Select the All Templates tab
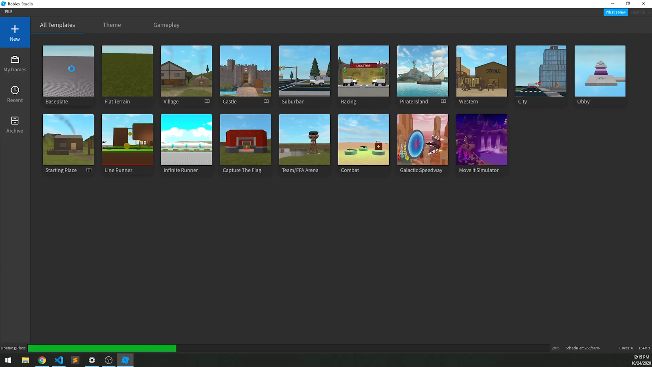The height and width of the screenshot is (367, 652). 57,25
